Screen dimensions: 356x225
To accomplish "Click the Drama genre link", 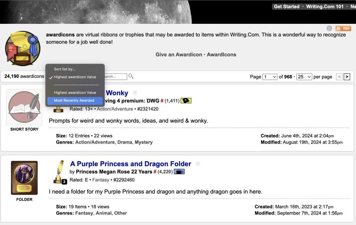I will (125, 142).
